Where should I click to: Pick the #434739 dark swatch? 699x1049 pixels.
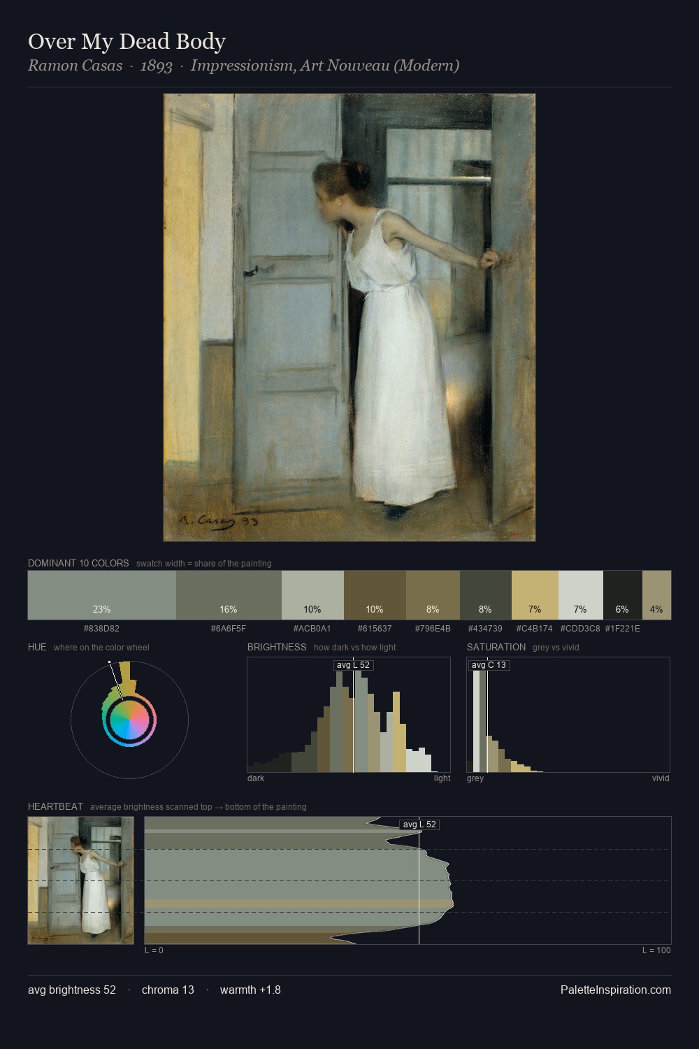486,595
